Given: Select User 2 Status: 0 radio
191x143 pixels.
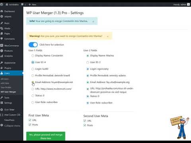Looking at the screenshot, I should point(88,96).
